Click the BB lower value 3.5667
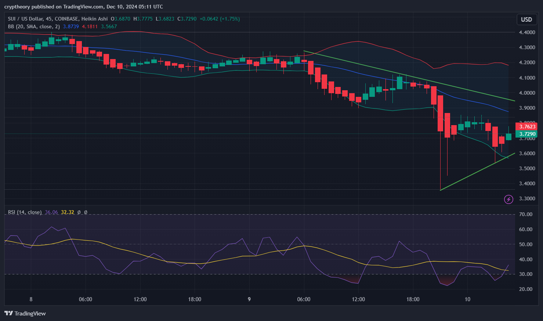The width and height of the screenshot is (543, 321). [109, 26]
